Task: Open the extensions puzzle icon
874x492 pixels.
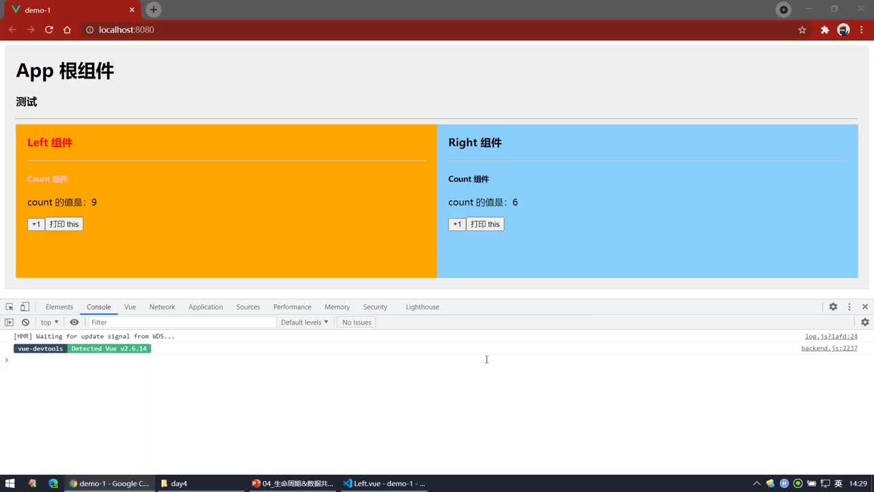Action: pyautogui.click(x=825, y=30)
